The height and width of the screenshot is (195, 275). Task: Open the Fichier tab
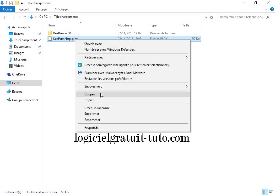click(8, 9)
